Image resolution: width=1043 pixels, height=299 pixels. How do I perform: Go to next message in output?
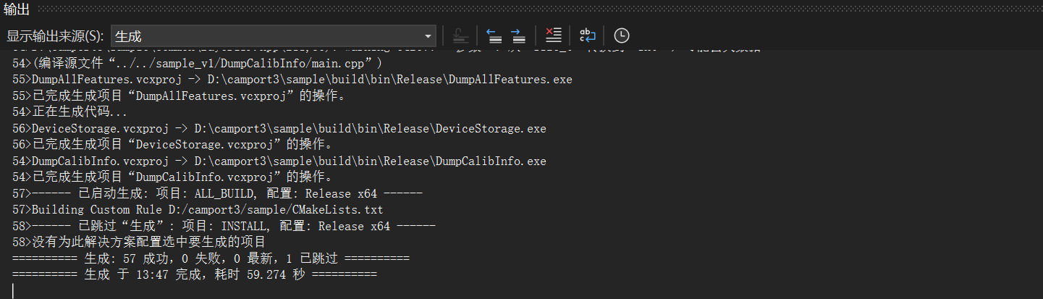pos(518,35)
